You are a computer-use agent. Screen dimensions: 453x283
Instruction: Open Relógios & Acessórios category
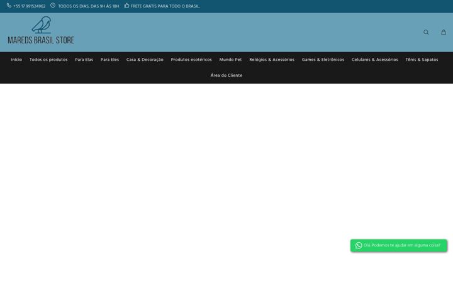272,60
